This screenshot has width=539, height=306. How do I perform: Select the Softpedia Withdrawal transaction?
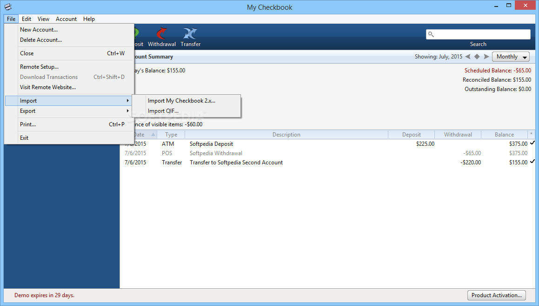[x=328, y=153]
